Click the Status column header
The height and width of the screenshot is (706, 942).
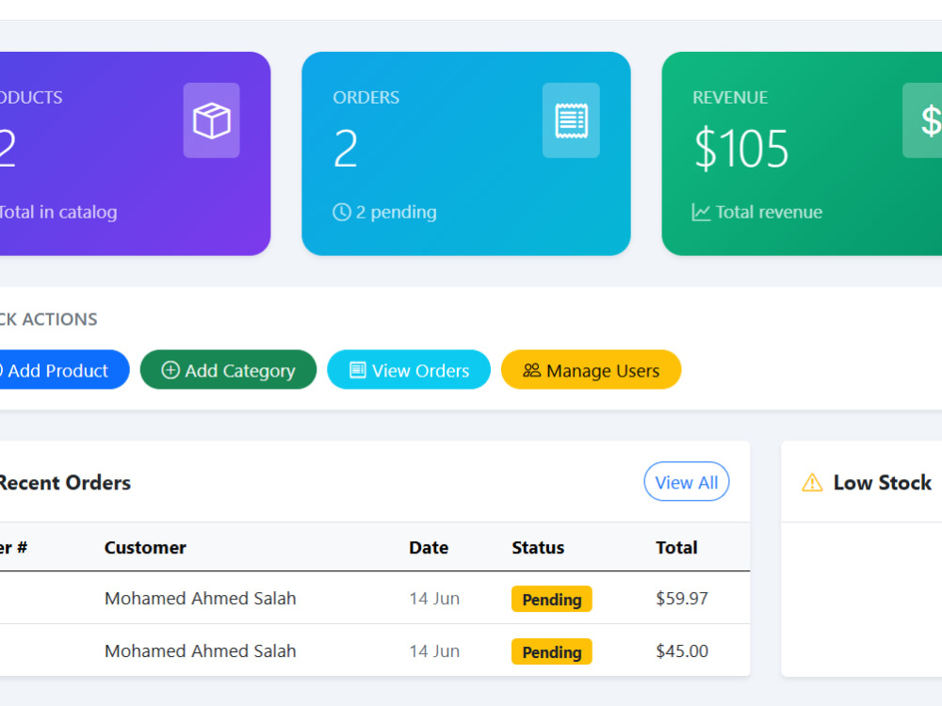(538, 548)
